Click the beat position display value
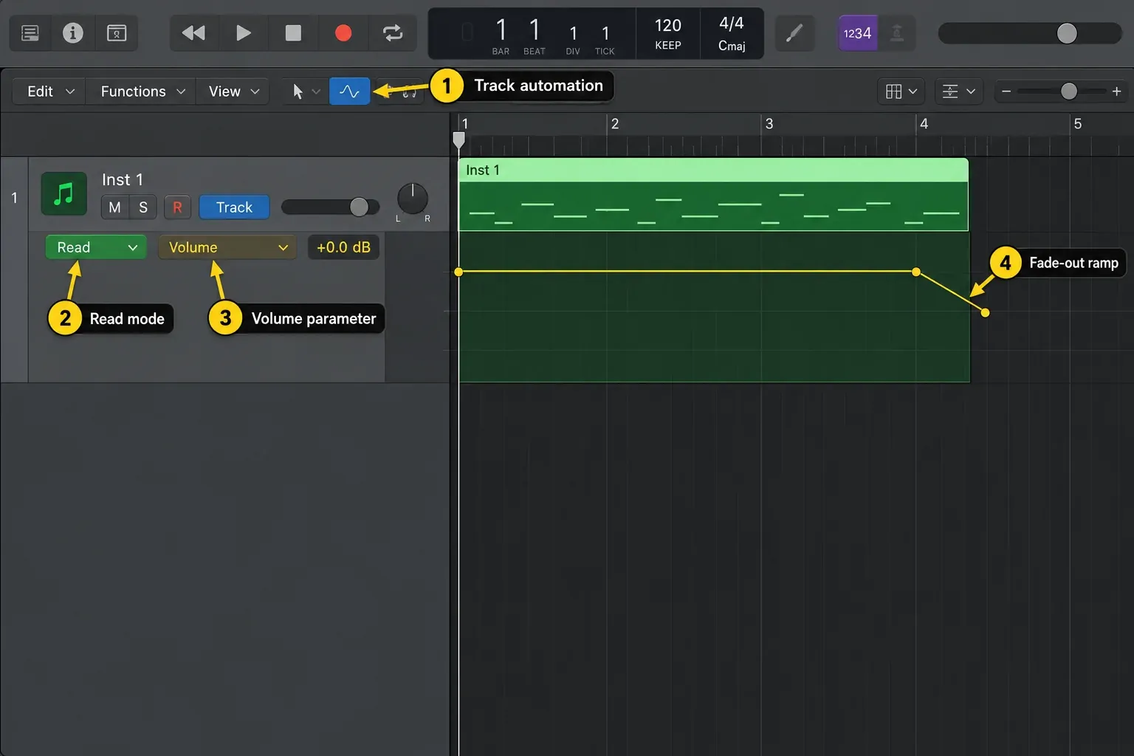This screenshot has height=756, width=1134. (535, 30)
